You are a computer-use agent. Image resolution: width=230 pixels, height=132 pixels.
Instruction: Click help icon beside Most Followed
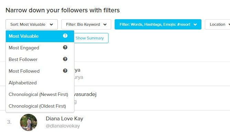(65, 71)
